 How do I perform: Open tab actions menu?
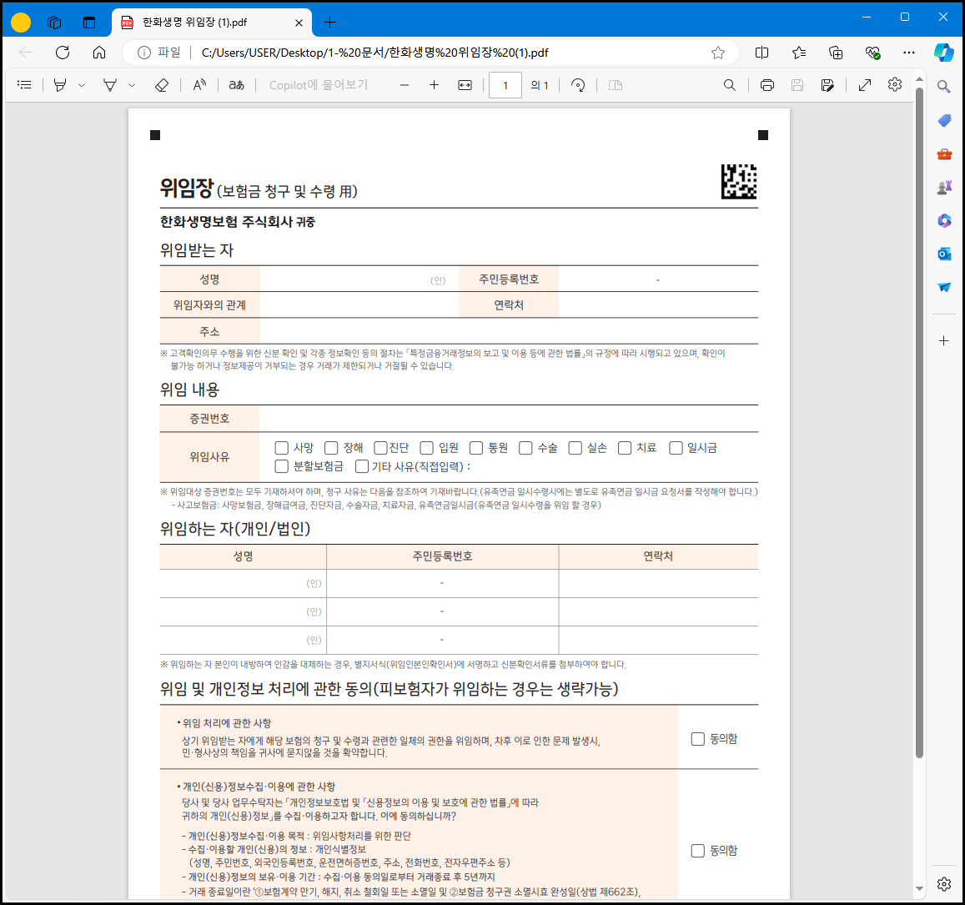pyautogui.click(x=89, y=23)
